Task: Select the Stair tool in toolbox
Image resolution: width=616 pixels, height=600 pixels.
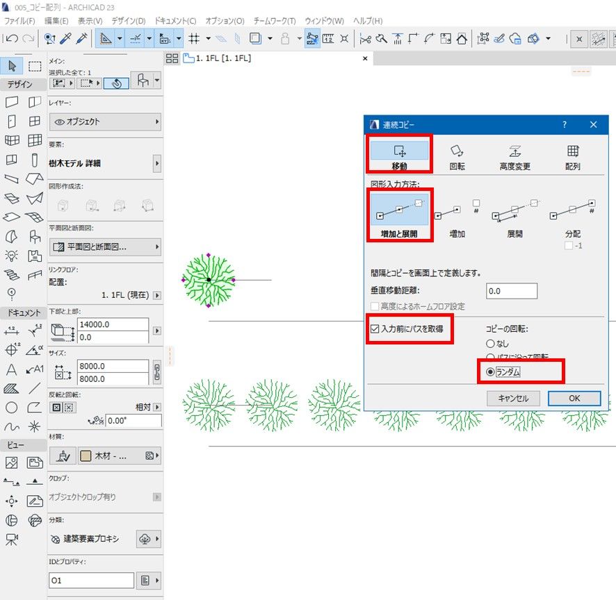Action: [x=12, y=275]
